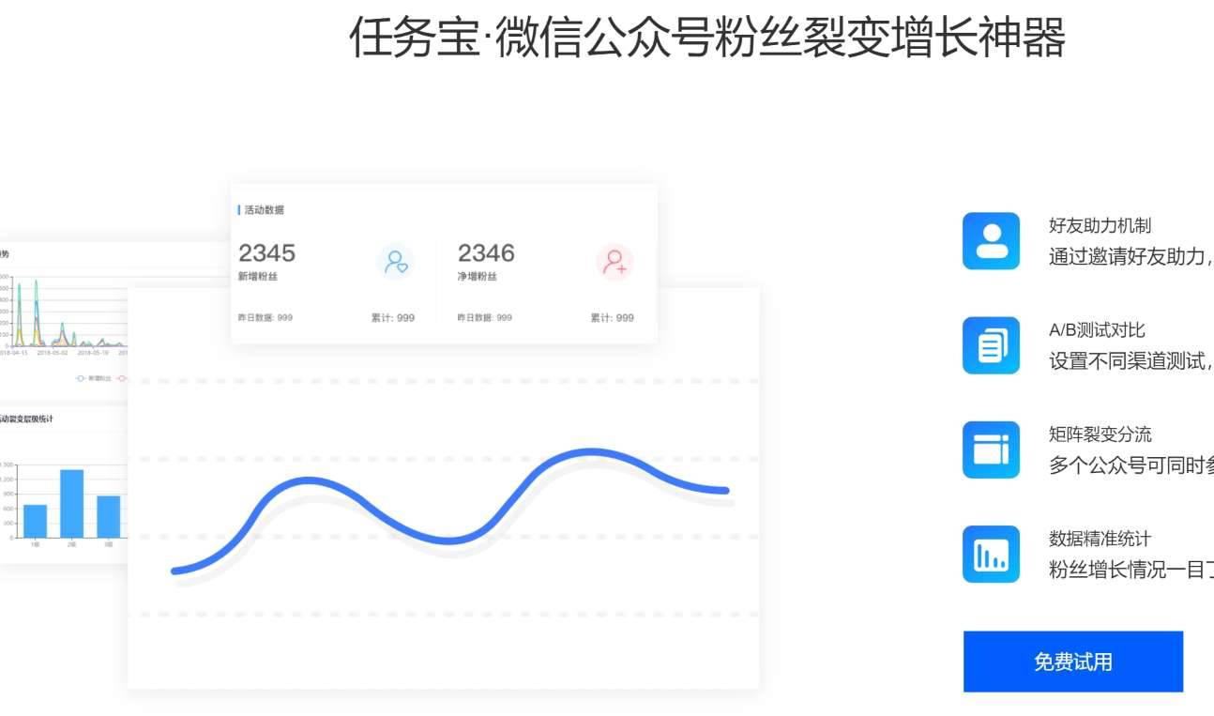Click the description starting 多个公众号可同时
The width and height of the screenshot is (1214, 716).
(x=1131, y=465)
